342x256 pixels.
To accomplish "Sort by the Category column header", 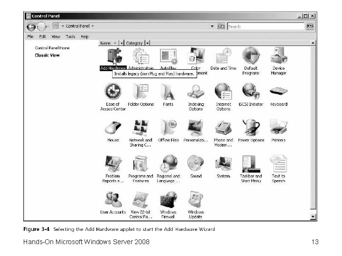I will (x=134, y=43).
